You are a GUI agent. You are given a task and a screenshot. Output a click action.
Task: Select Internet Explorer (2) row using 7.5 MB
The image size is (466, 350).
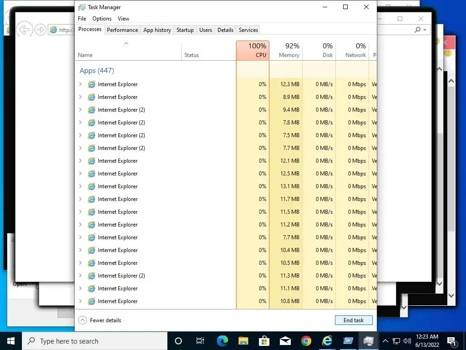(x=226, y=135)
